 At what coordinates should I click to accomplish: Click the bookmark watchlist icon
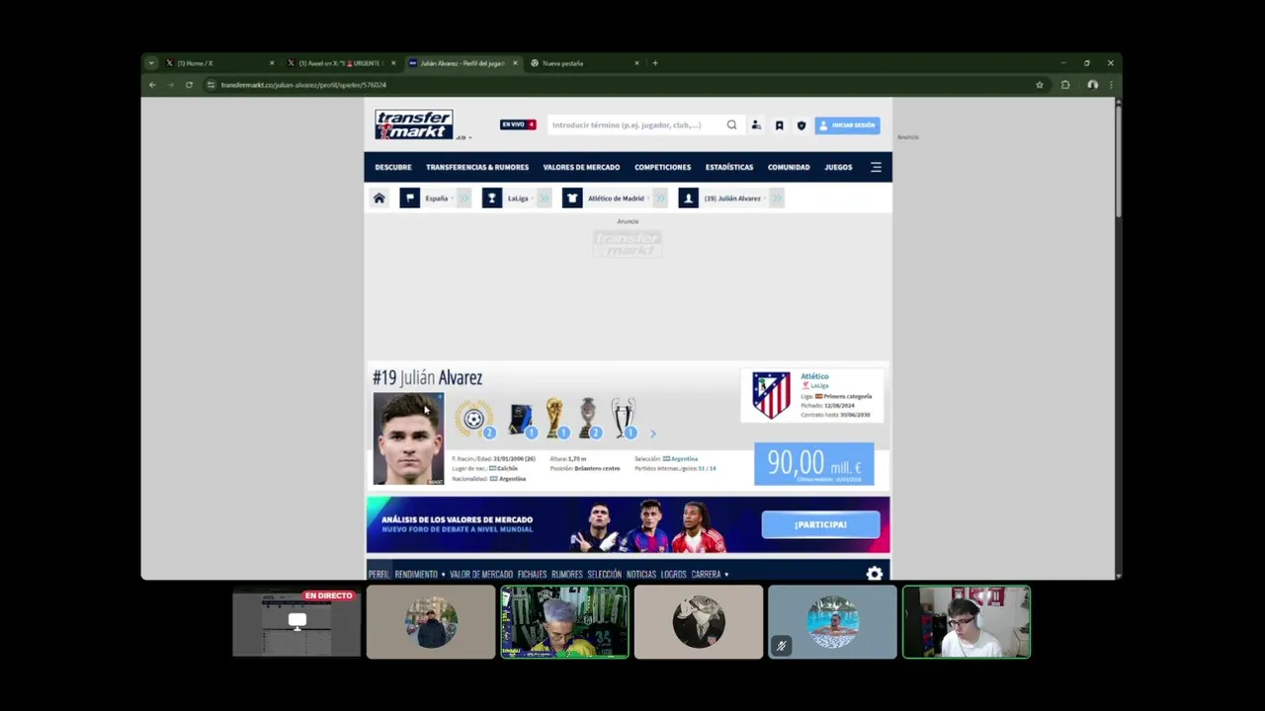click(x=779, y=125)
